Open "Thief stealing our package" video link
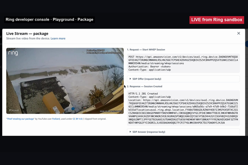248x165 pixels. (20, 119)
